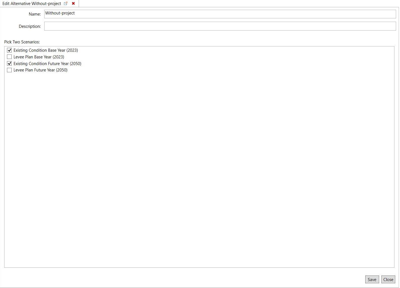
Task: Click the 'Pick Two Scenarios:' heading
Action: coord(22,42)
